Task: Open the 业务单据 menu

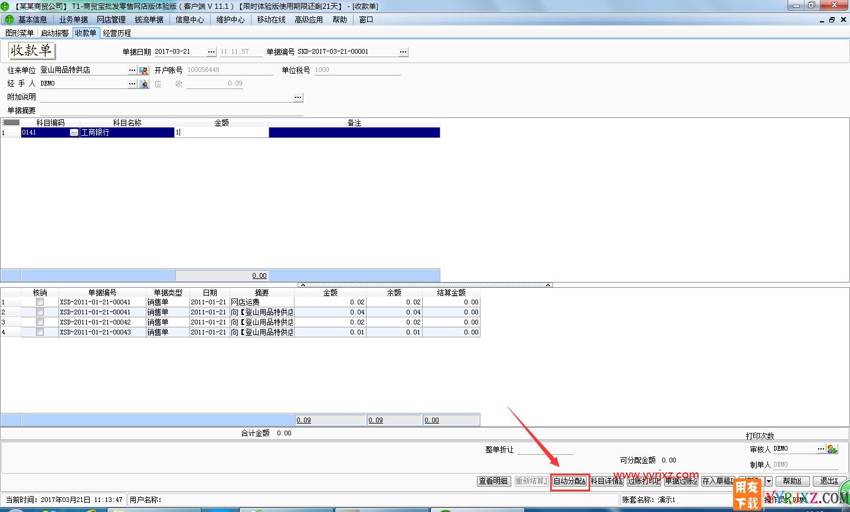Action: point(73,19)
